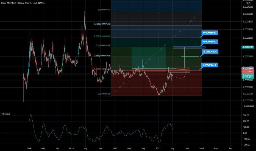Click the 2018 label on time axis
The image size is (256, 151).
click(29, 149)
